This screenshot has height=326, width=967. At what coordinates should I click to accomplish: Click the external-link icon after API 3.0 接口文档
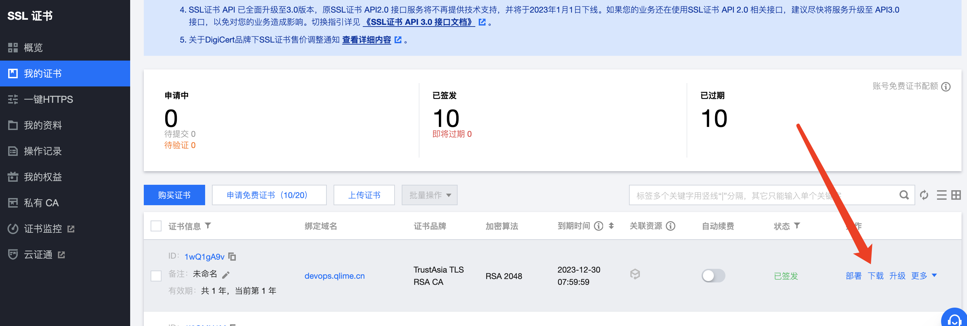(x=482, y=22)
